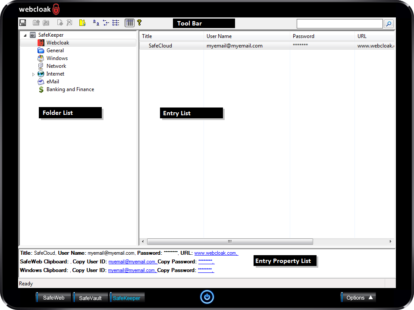Toggle the grid table view button
Viewport: 414px width, 310px height.
(x=129, y=23)
